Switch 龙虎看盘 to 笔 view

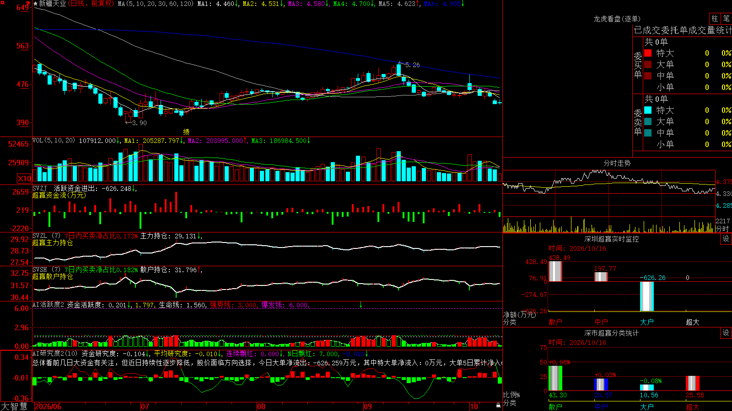[x=726, y=19]
